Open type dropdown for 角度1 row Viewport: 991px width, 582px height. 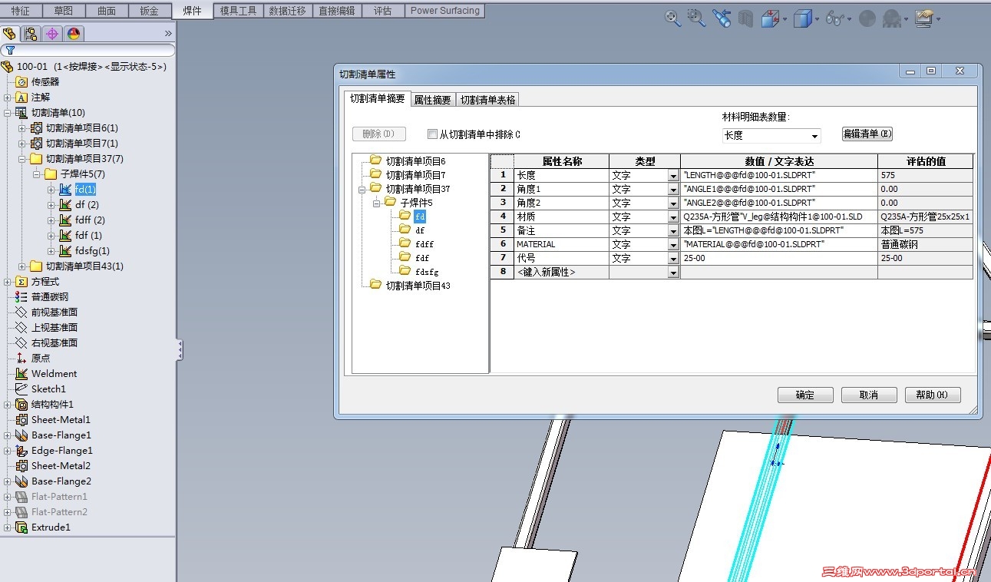[673, 190]
